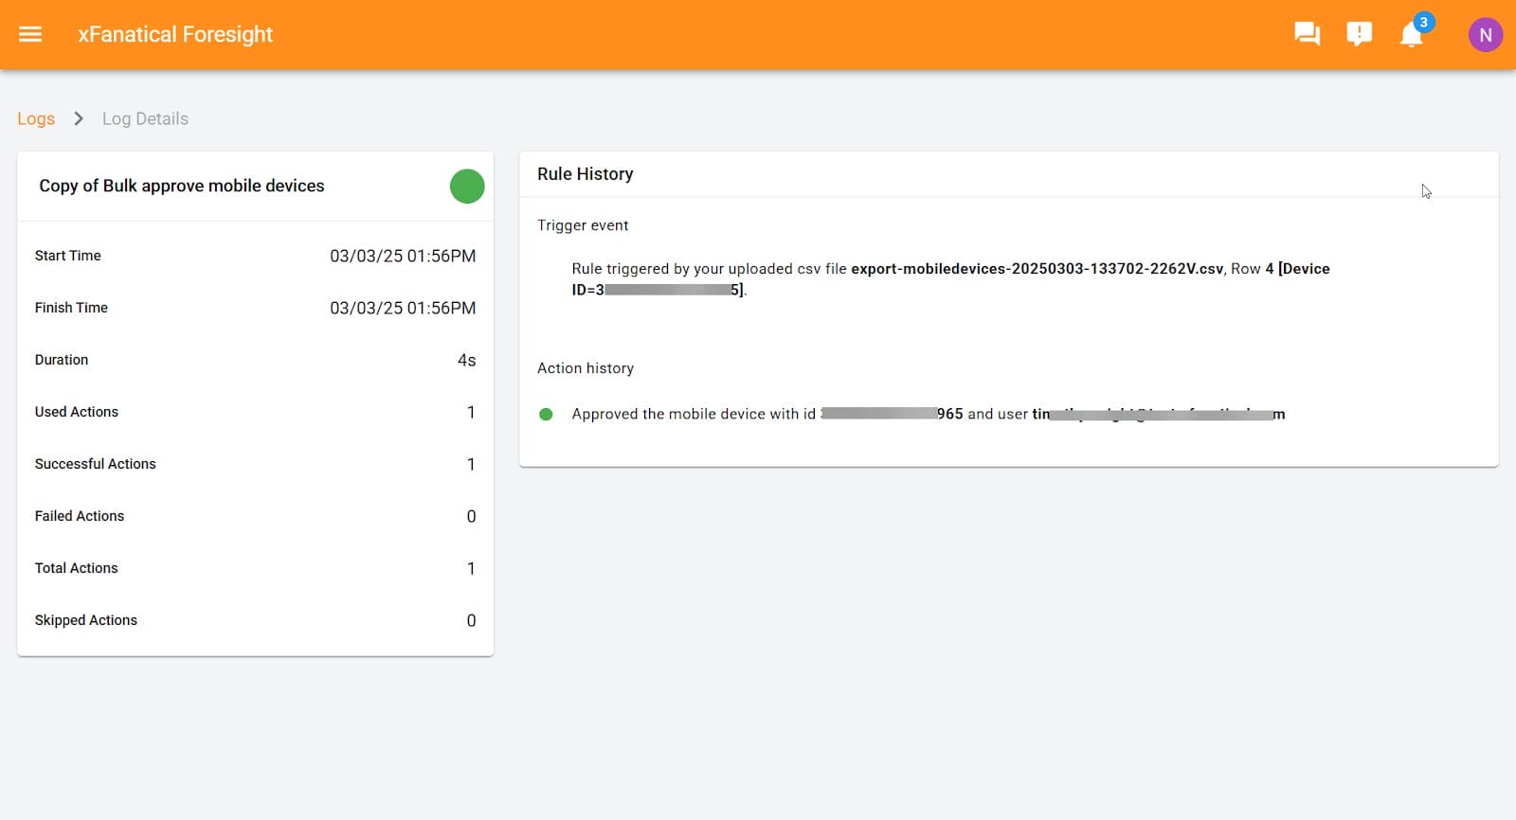The height and width of the screenshot is (820, 1516).
Task: Select the rule name Copy of Bulk approve mobile devices
Action: coord(182,186)
